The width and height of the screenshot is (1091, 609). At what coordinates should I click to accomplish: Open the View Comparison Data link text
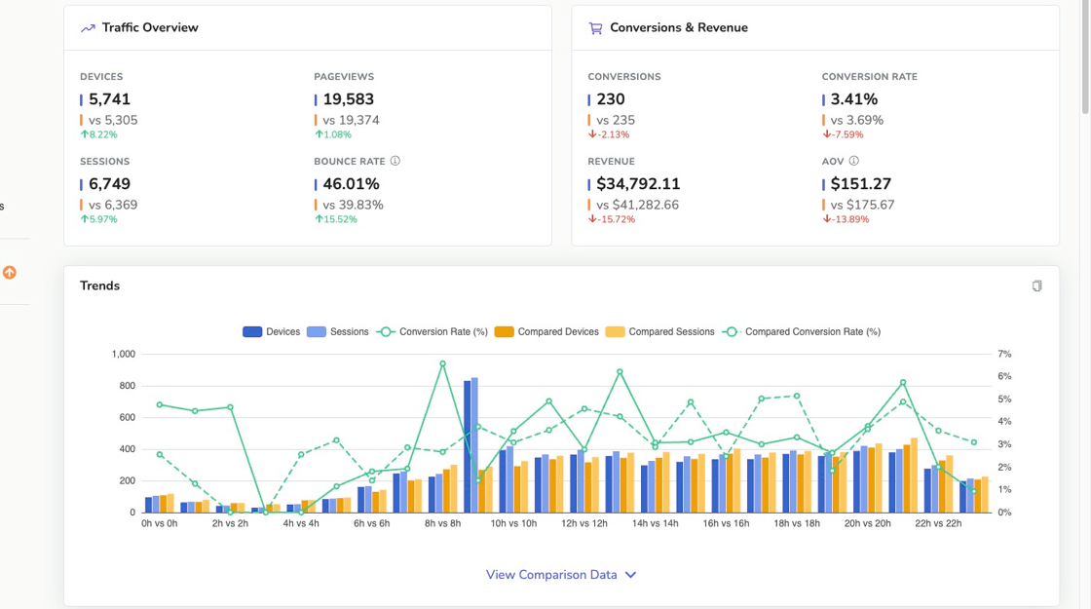pos(551,575)
